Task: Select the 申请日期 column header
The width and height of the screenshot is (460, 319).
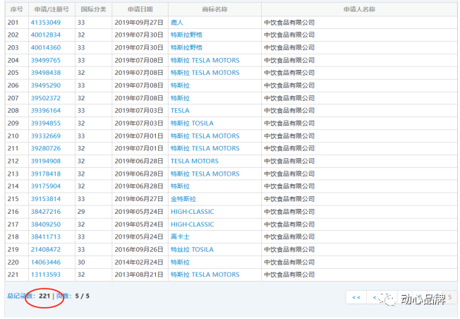Action: tap(140, 9)
